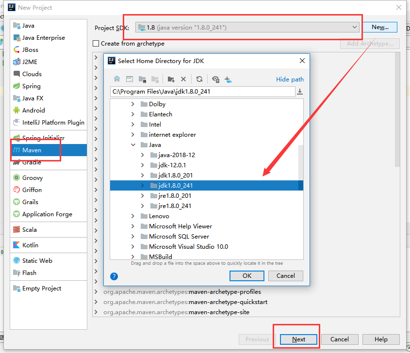This screenshot has width=410, height=353.
Task: Select Spring project type
Action: 49,86
